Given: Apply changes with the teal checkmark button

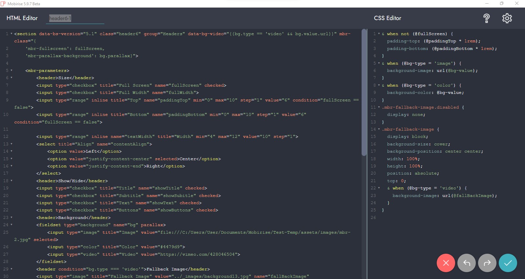Looking at the screenshot, I should coord(508,263).
